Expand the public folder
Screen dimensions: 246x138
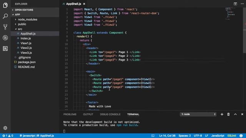click(x=22, y=24)
